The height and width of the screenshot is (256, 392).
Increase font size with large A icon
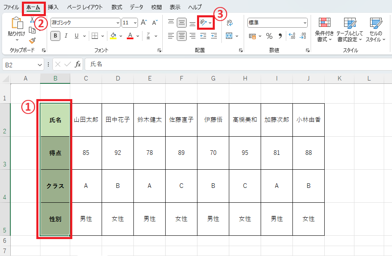(144, 22)
